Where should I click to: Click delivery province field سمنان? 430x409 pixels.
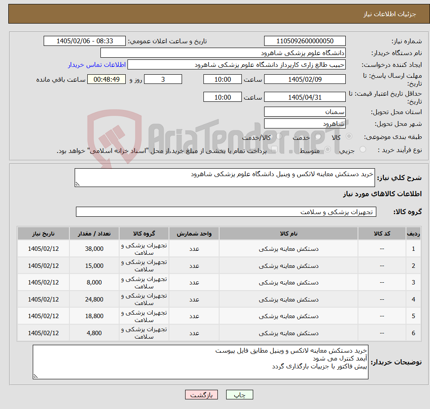tap(305, 112)
